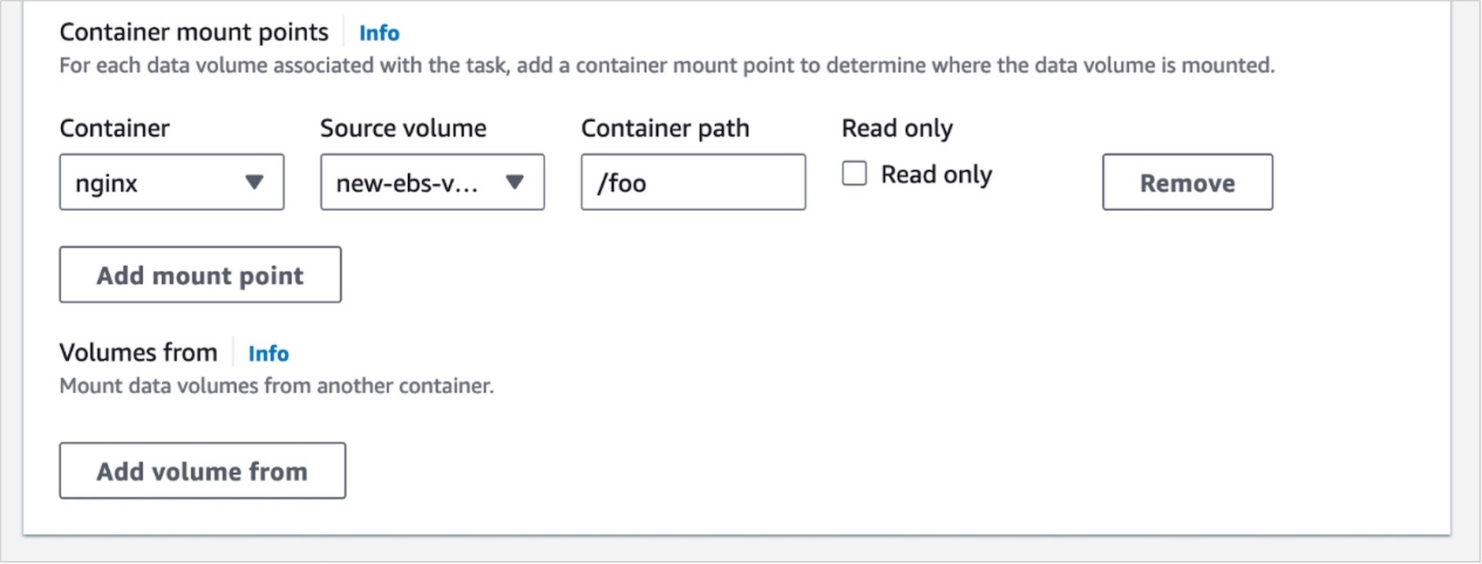Open the Container dropdown showing nginx
The height and width of the screenshot is (564, 1482).
tap(157, 182)
